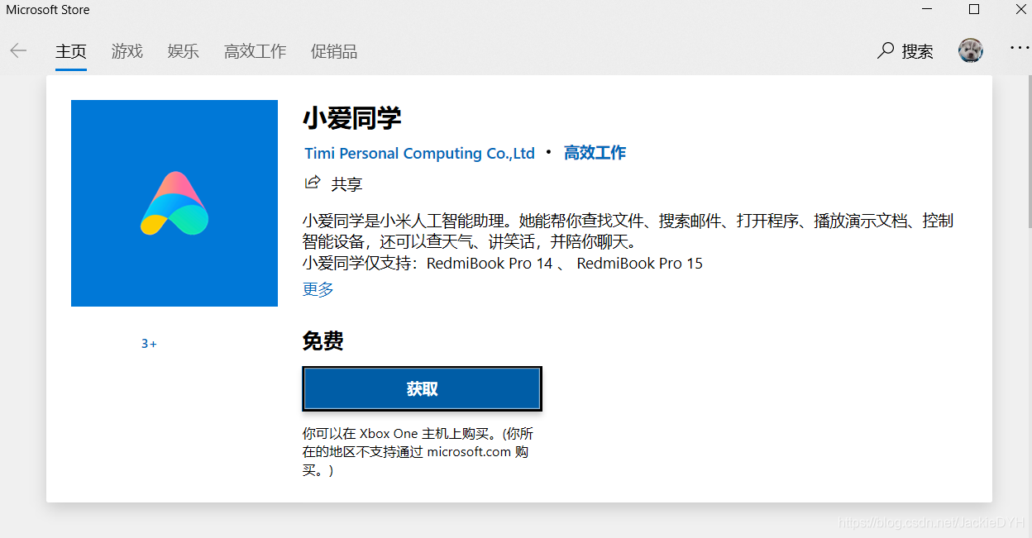Click the 免费 price text
1032x538 pixels.
323,340
